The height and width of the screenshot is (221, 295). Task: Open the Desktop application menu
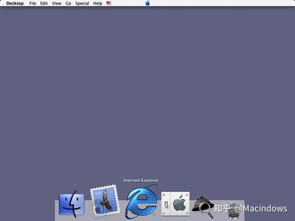click(14, 3)
